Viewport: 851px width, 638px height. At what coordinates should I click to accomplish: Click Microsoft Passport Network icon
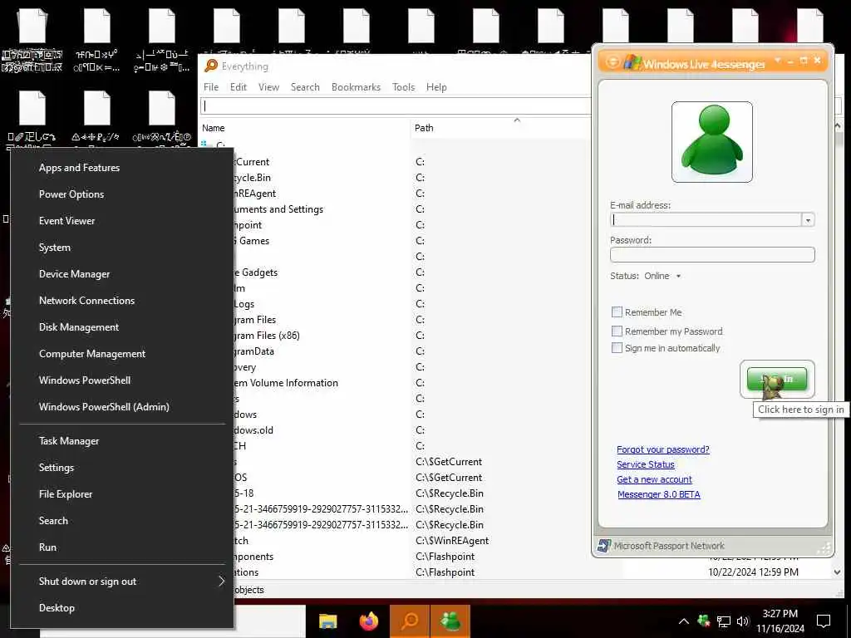tap(603, 546)
